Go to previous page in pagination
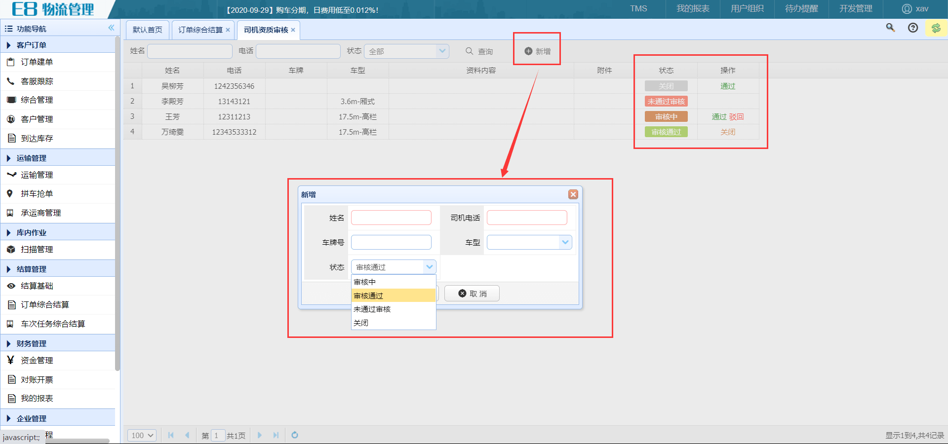The height and width of the screenshot is (444, 948). (187, 435)
